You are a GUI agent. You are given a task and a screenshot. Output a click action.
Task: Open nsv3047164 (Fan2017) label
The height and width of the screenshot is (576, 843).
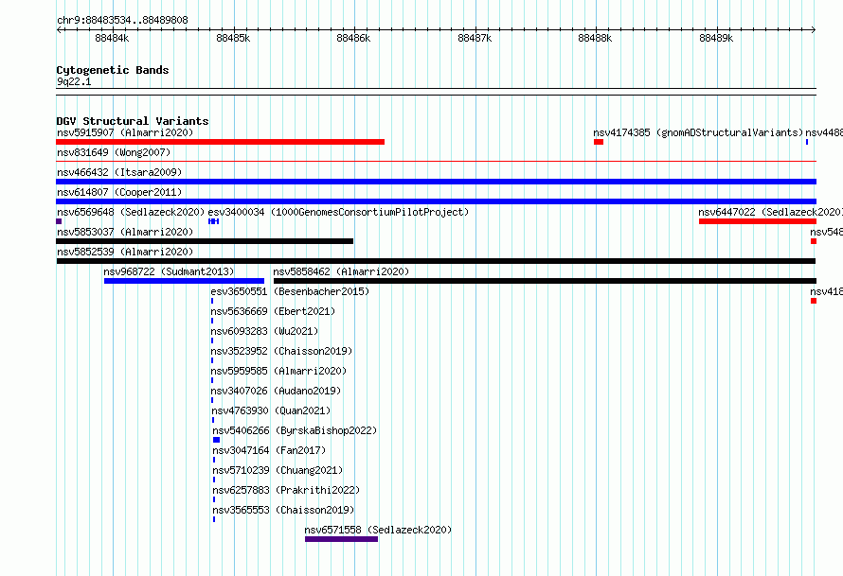pyautogui.click(x=269, y=450)
